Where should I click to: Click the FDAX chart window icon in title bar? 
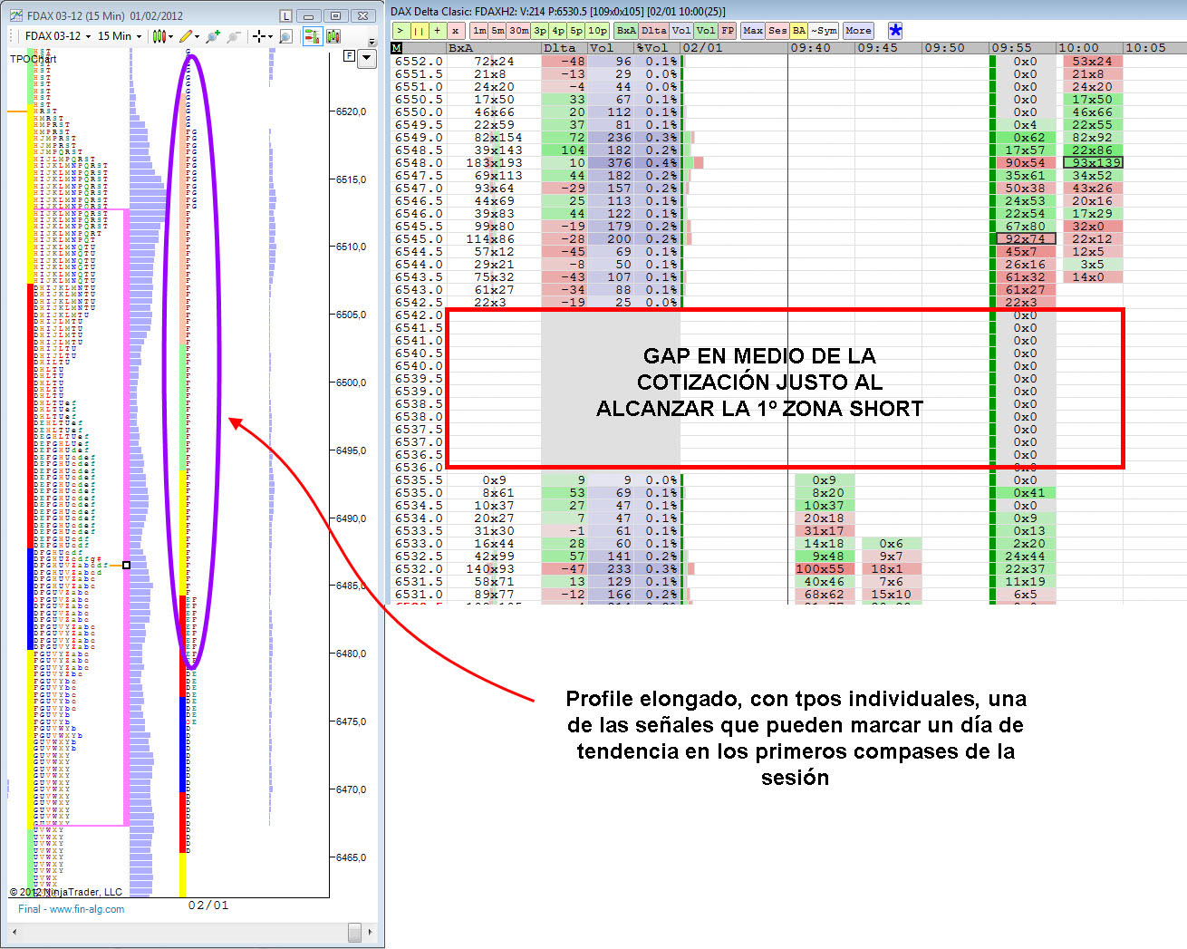pyautogui.click(x=16, y=15)
